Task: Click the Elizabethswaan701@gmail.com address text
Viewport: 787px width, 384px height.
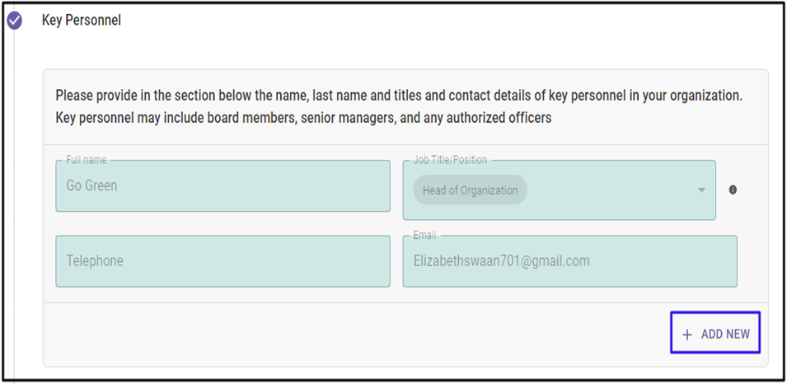Action: 501,261
